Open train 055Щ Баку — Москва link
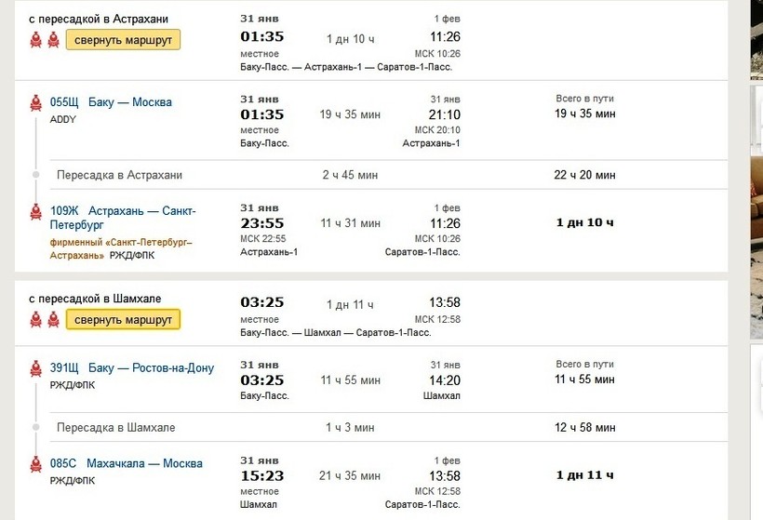 point(111,102)
